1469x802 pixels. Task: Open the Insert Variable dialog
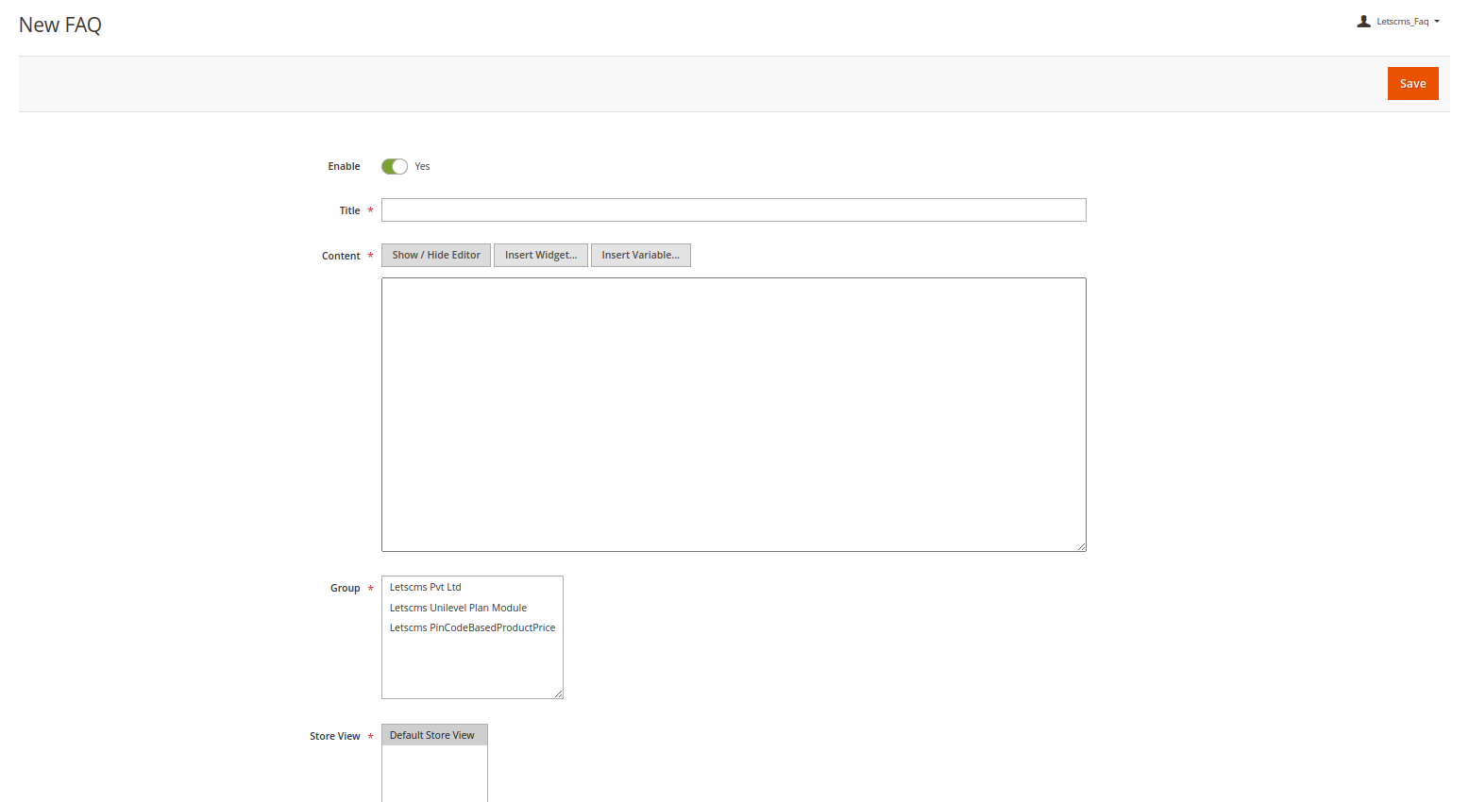point(640,255)
